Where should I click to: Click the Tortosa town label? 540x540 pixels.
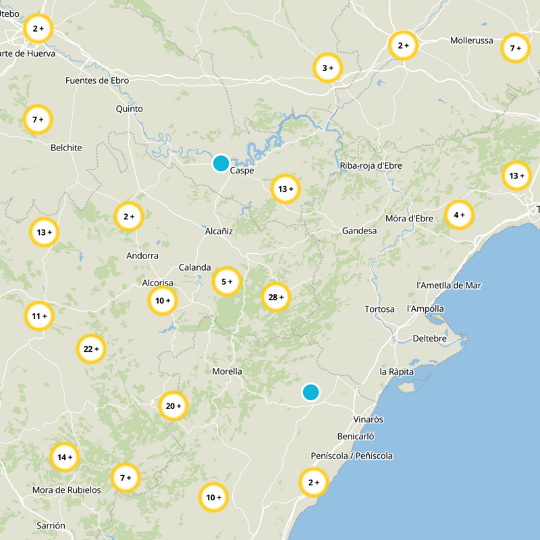coord(379,309)
